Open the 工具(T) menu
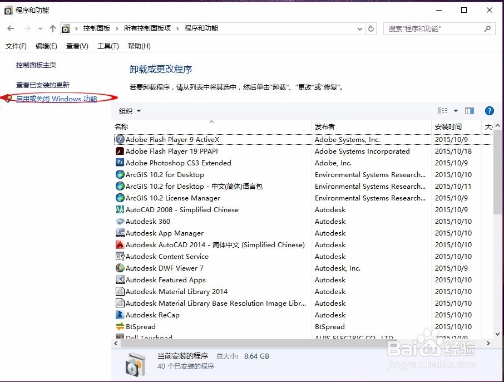Screen dimensions: 504x382 [x=107, y=46]
